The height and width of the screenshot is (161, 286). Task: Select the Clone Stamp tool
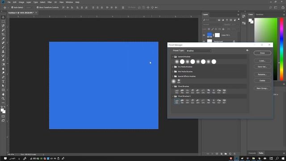coord(3,51)
